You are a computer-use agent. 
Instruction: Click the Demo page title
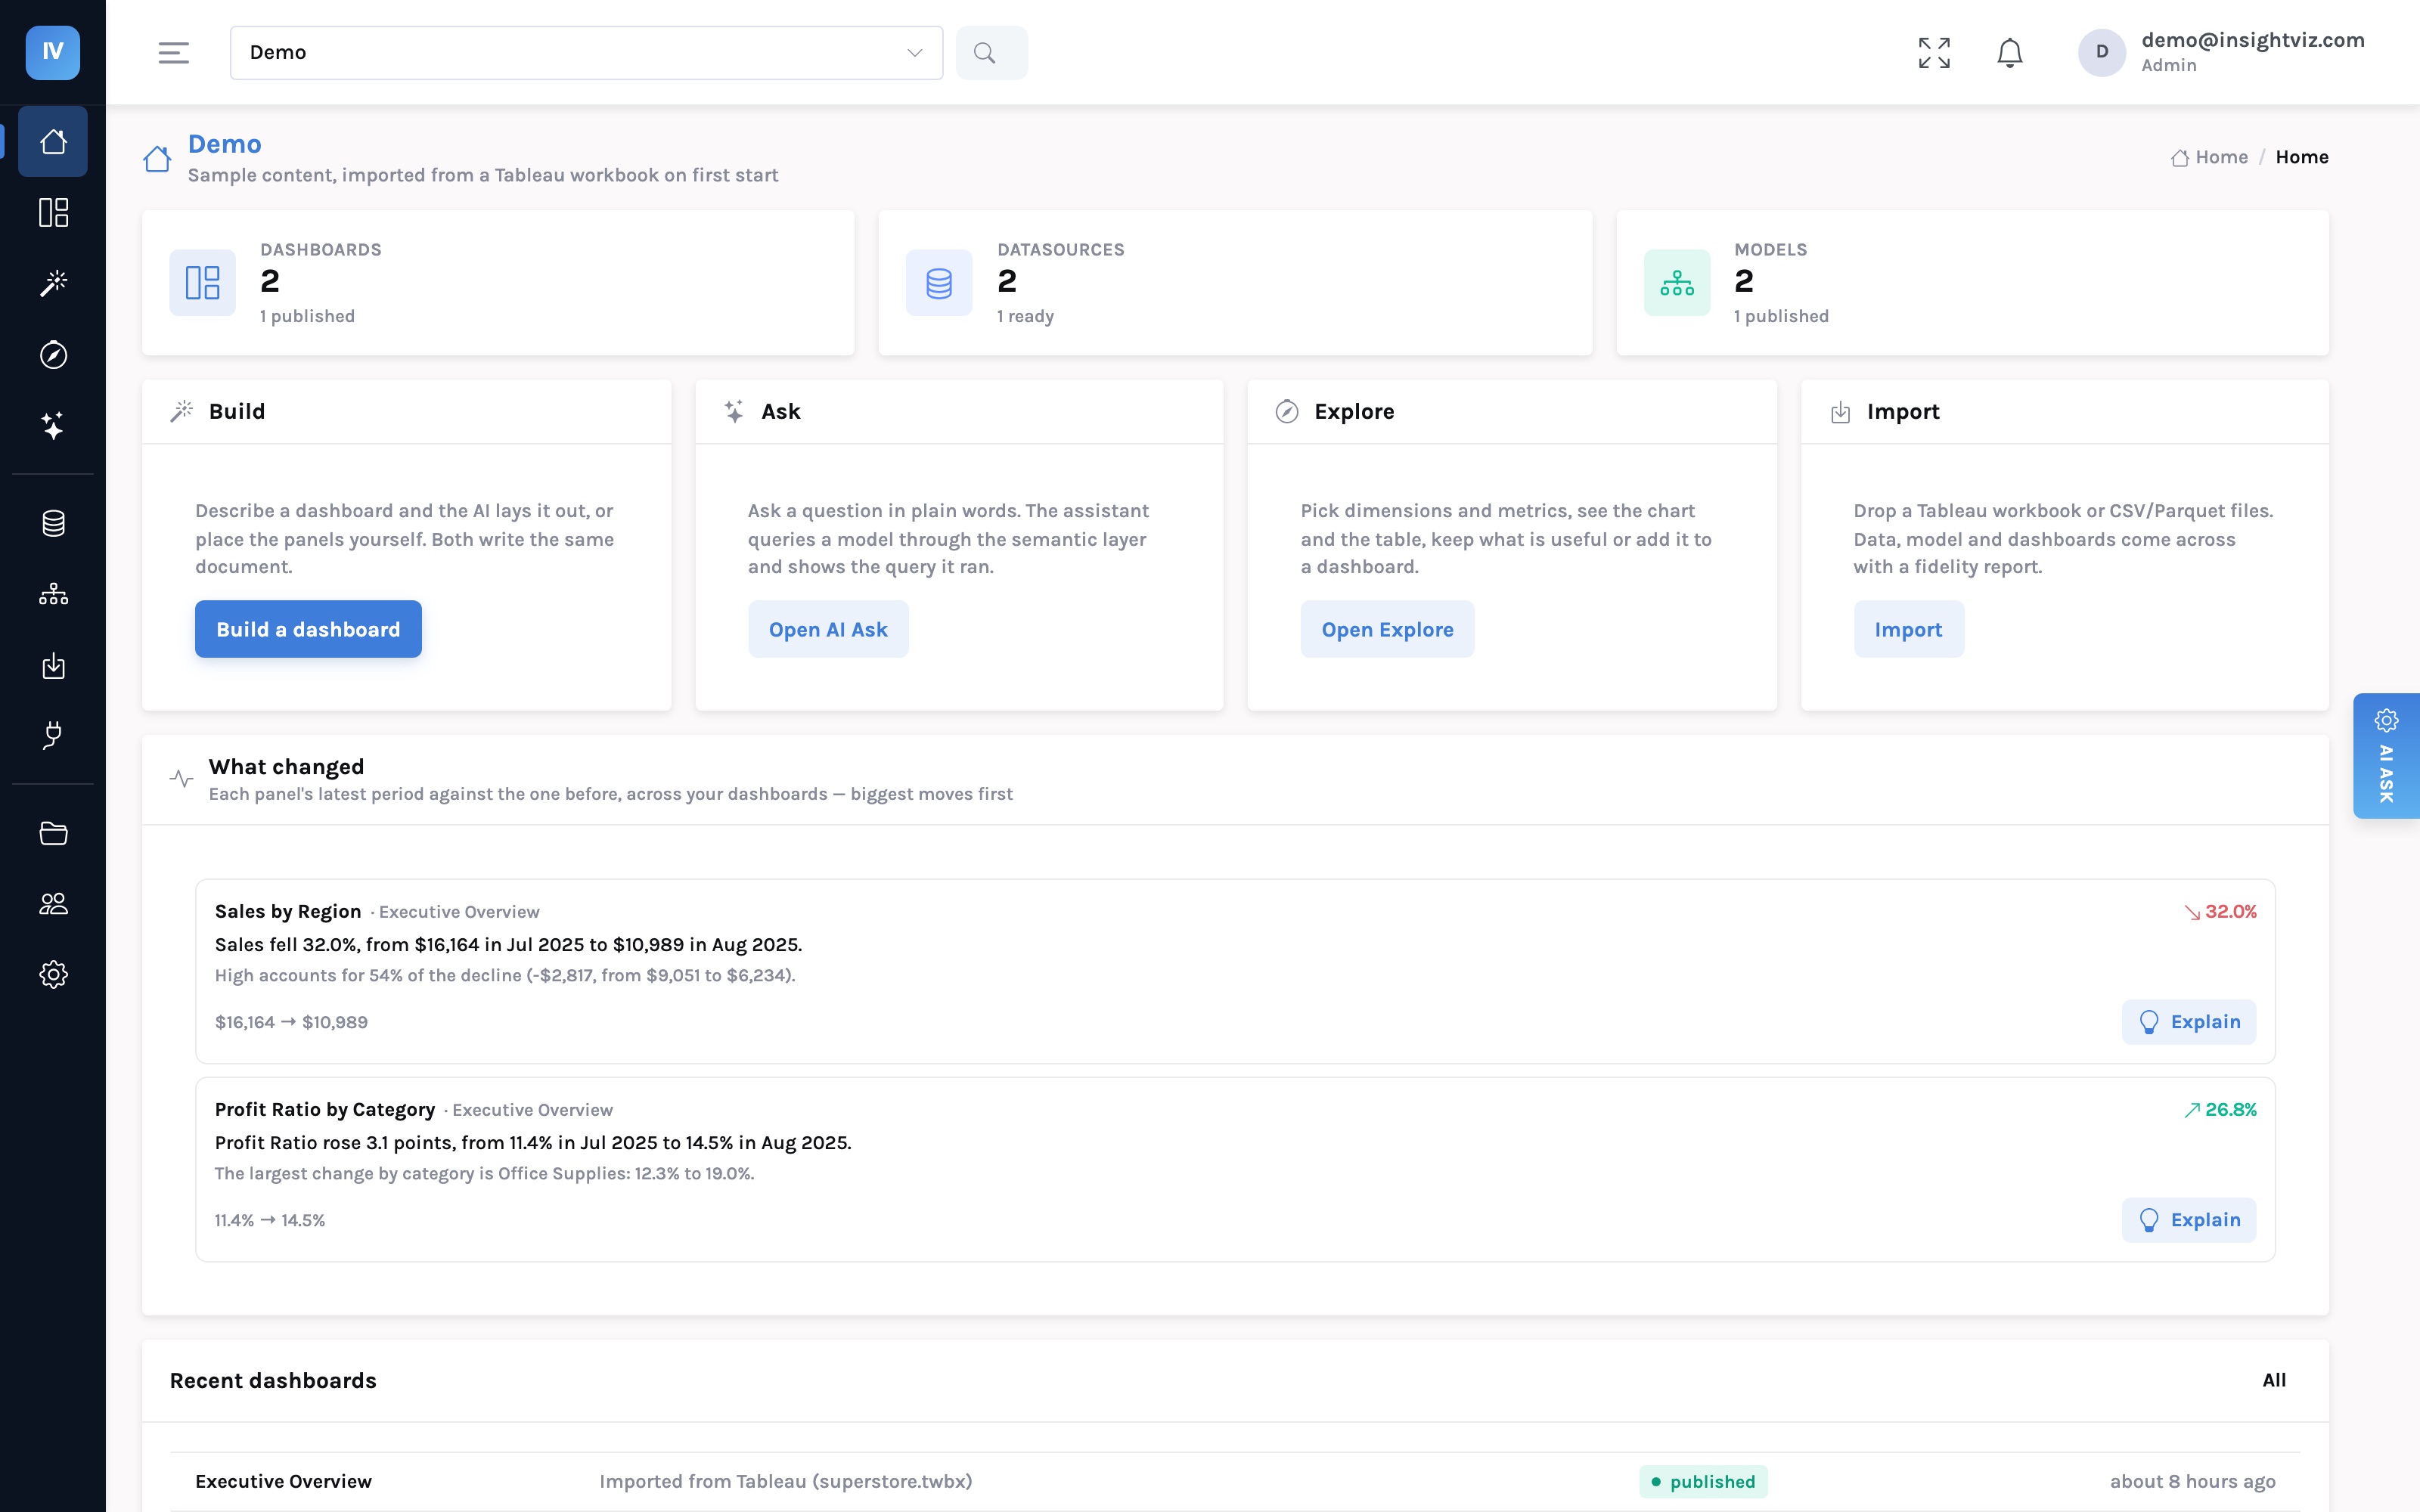coord(225,144)
